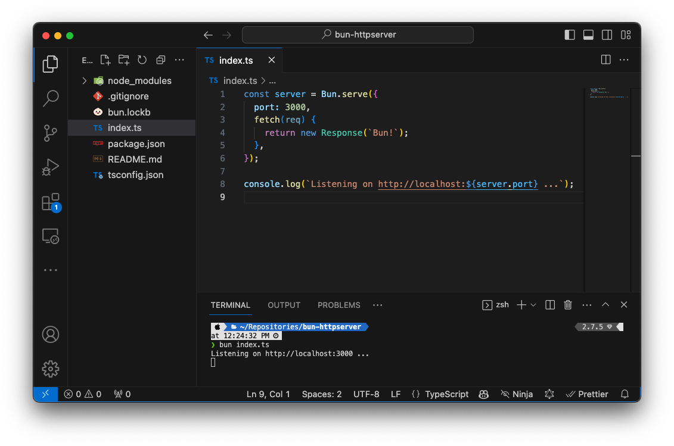Viewport: 674px width, 446px height.
Task: Open the terminal launch profile dropdown arrow
Action: 533,305
